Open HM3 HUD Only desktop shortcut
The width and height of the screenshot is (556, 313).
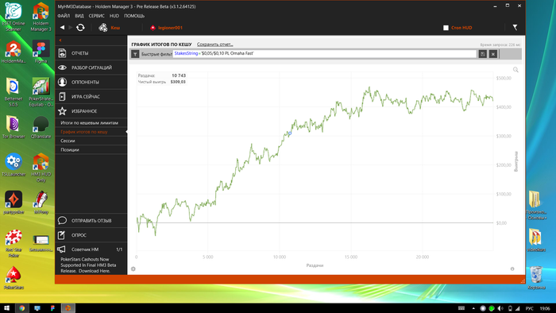41,167
